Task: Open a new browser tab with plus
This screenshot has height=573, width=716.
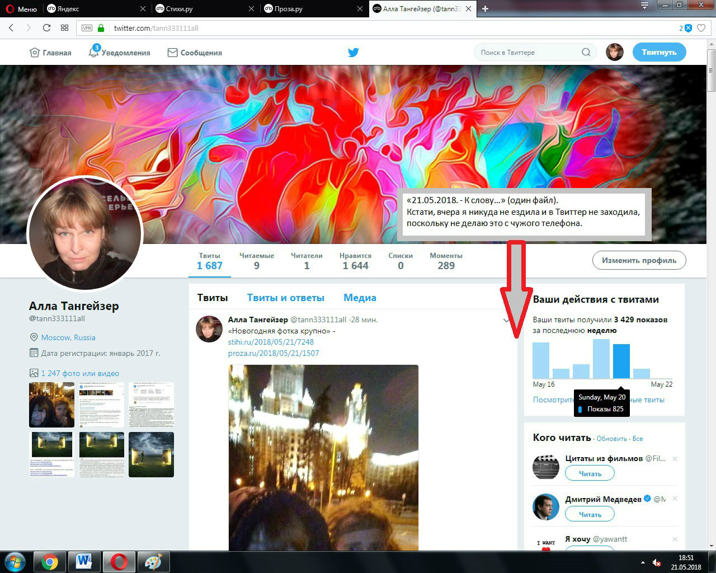Action: (x=485, y=9)
